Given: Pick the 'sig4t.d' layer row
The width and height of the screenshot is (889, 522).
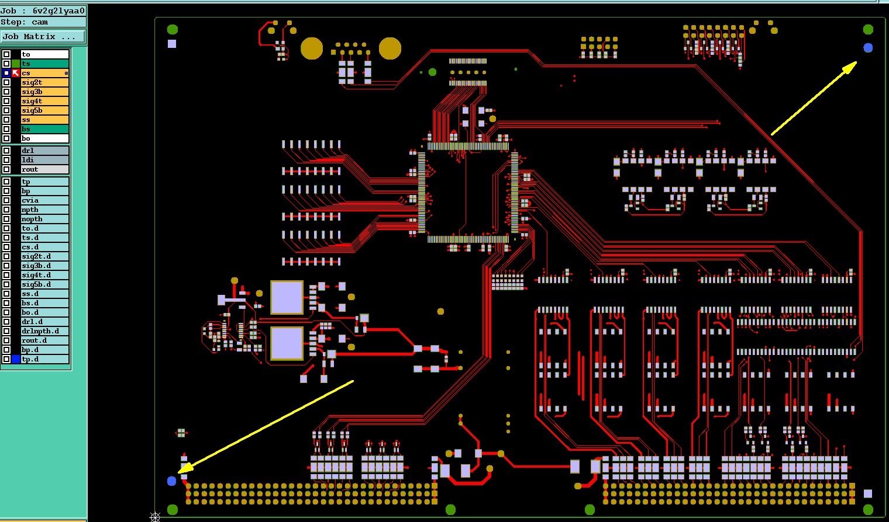Looking at the screenshot, I should (x=45, y=275).
